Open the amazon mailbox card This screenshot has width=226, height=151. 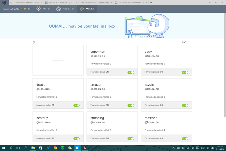(x=112, y=93)
